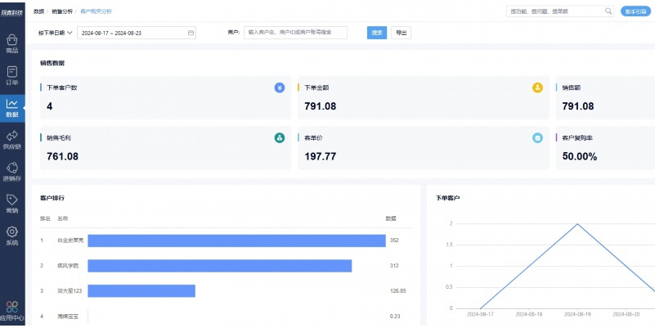Click the 客户排行 section heading
The height and width of the screenshot is (328, 655).
pos(52,198)
